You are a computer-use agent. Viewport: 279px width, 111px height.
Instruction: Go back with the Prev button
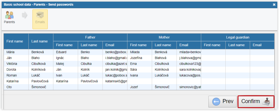[x=222, y=102]
